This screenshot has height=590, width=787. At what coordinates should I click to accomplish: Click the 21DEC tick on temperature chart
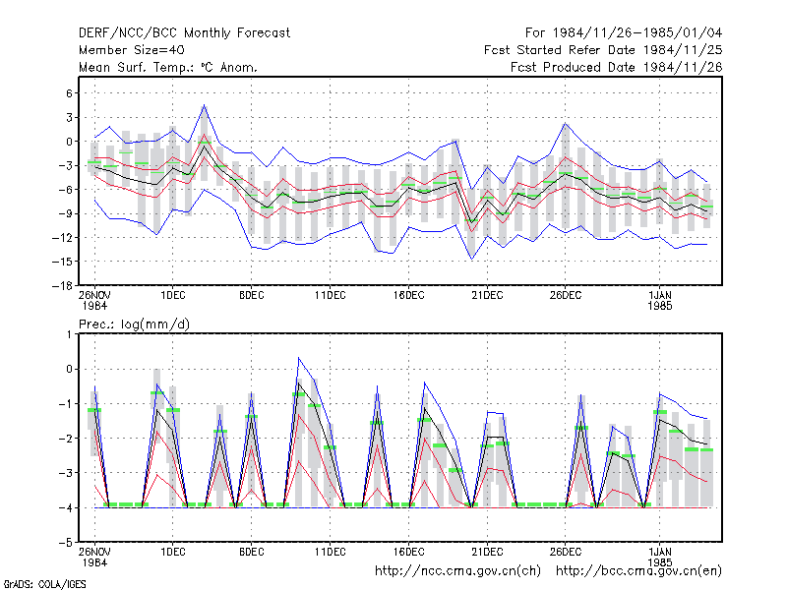pos(487,296)
